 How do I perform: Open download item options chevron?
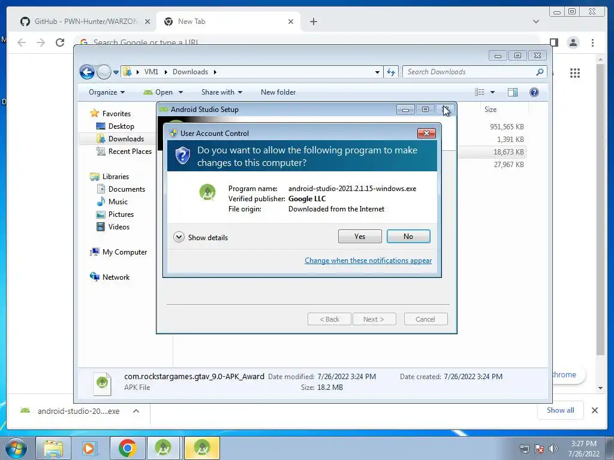[136, 411]
